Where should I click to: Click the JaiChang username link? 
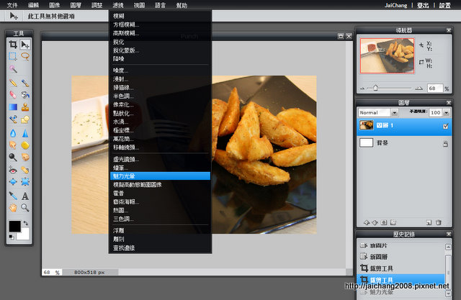pyautogui.click(x=395, y=5)
